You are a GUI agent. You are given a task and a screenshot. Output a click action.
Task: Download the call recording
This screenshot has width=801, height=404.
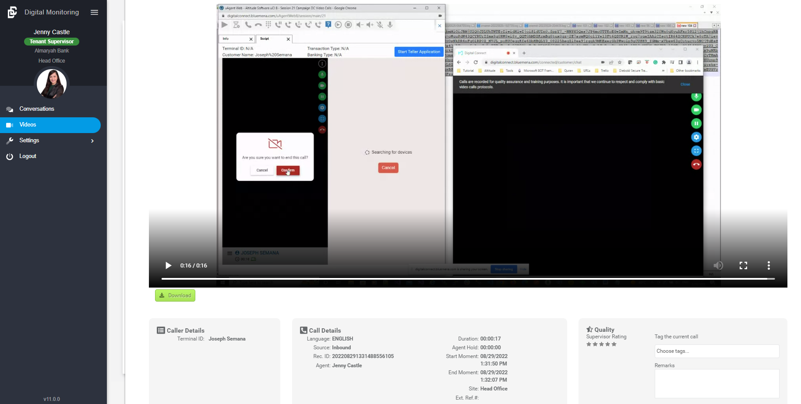click(x=175, y=295)
